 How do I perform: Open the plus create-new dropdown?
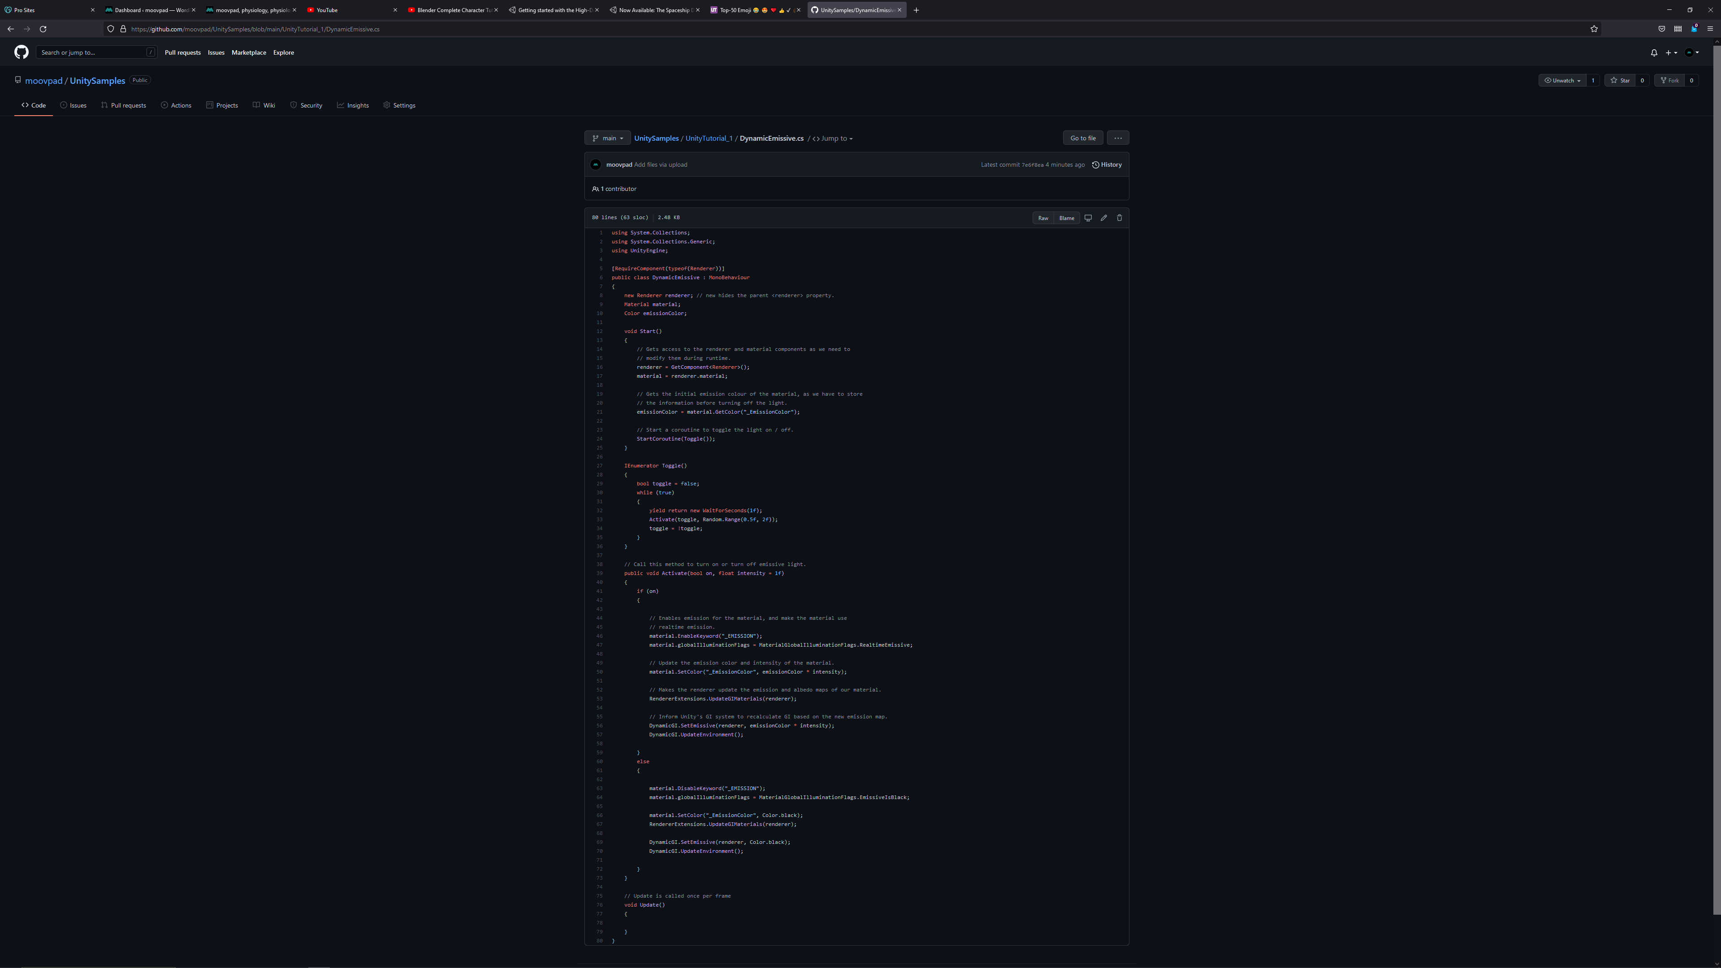pos(1671,53)
